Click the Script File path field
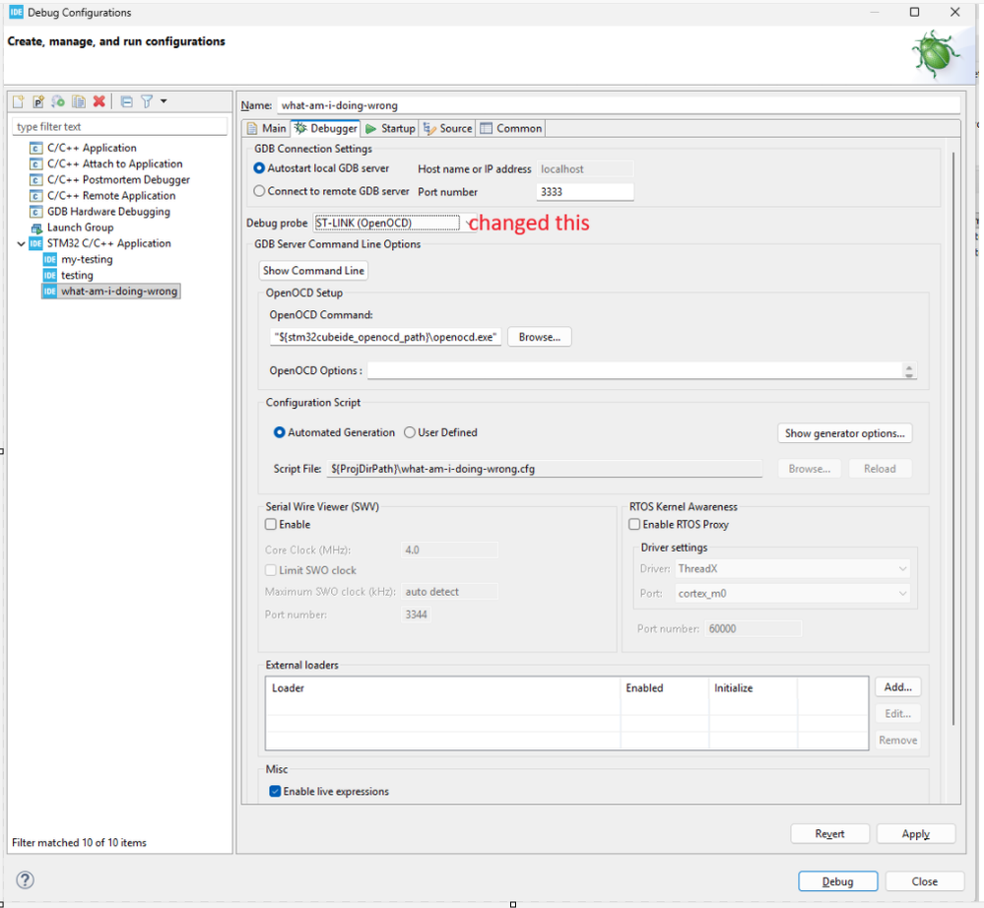This screenshot has width=984, height=908. [544, 469]
